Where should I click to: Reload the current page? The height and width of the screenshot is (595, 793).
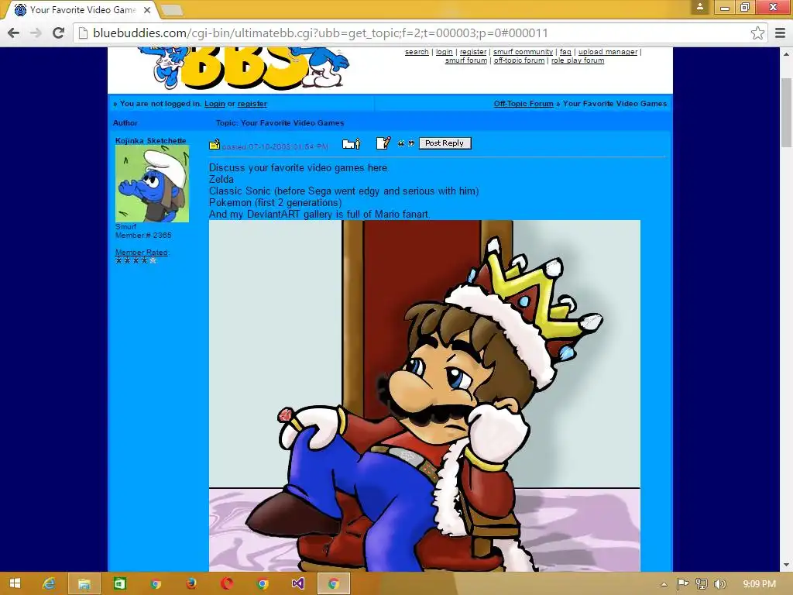click(58, 33)
